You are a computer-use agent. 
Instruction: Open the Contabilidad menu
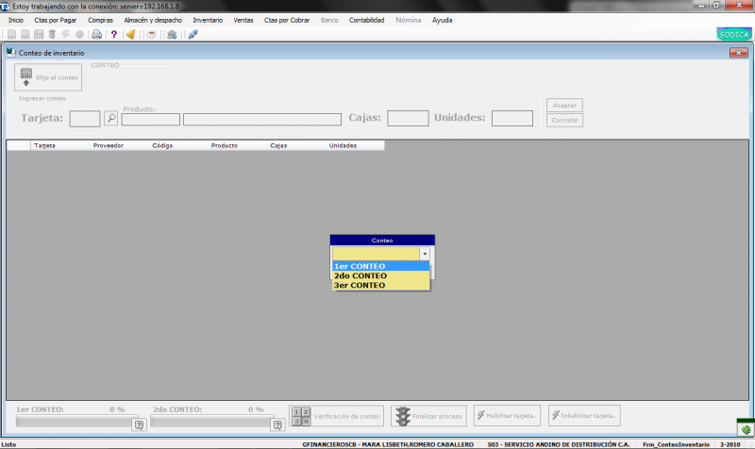click(x=367, y=20)
